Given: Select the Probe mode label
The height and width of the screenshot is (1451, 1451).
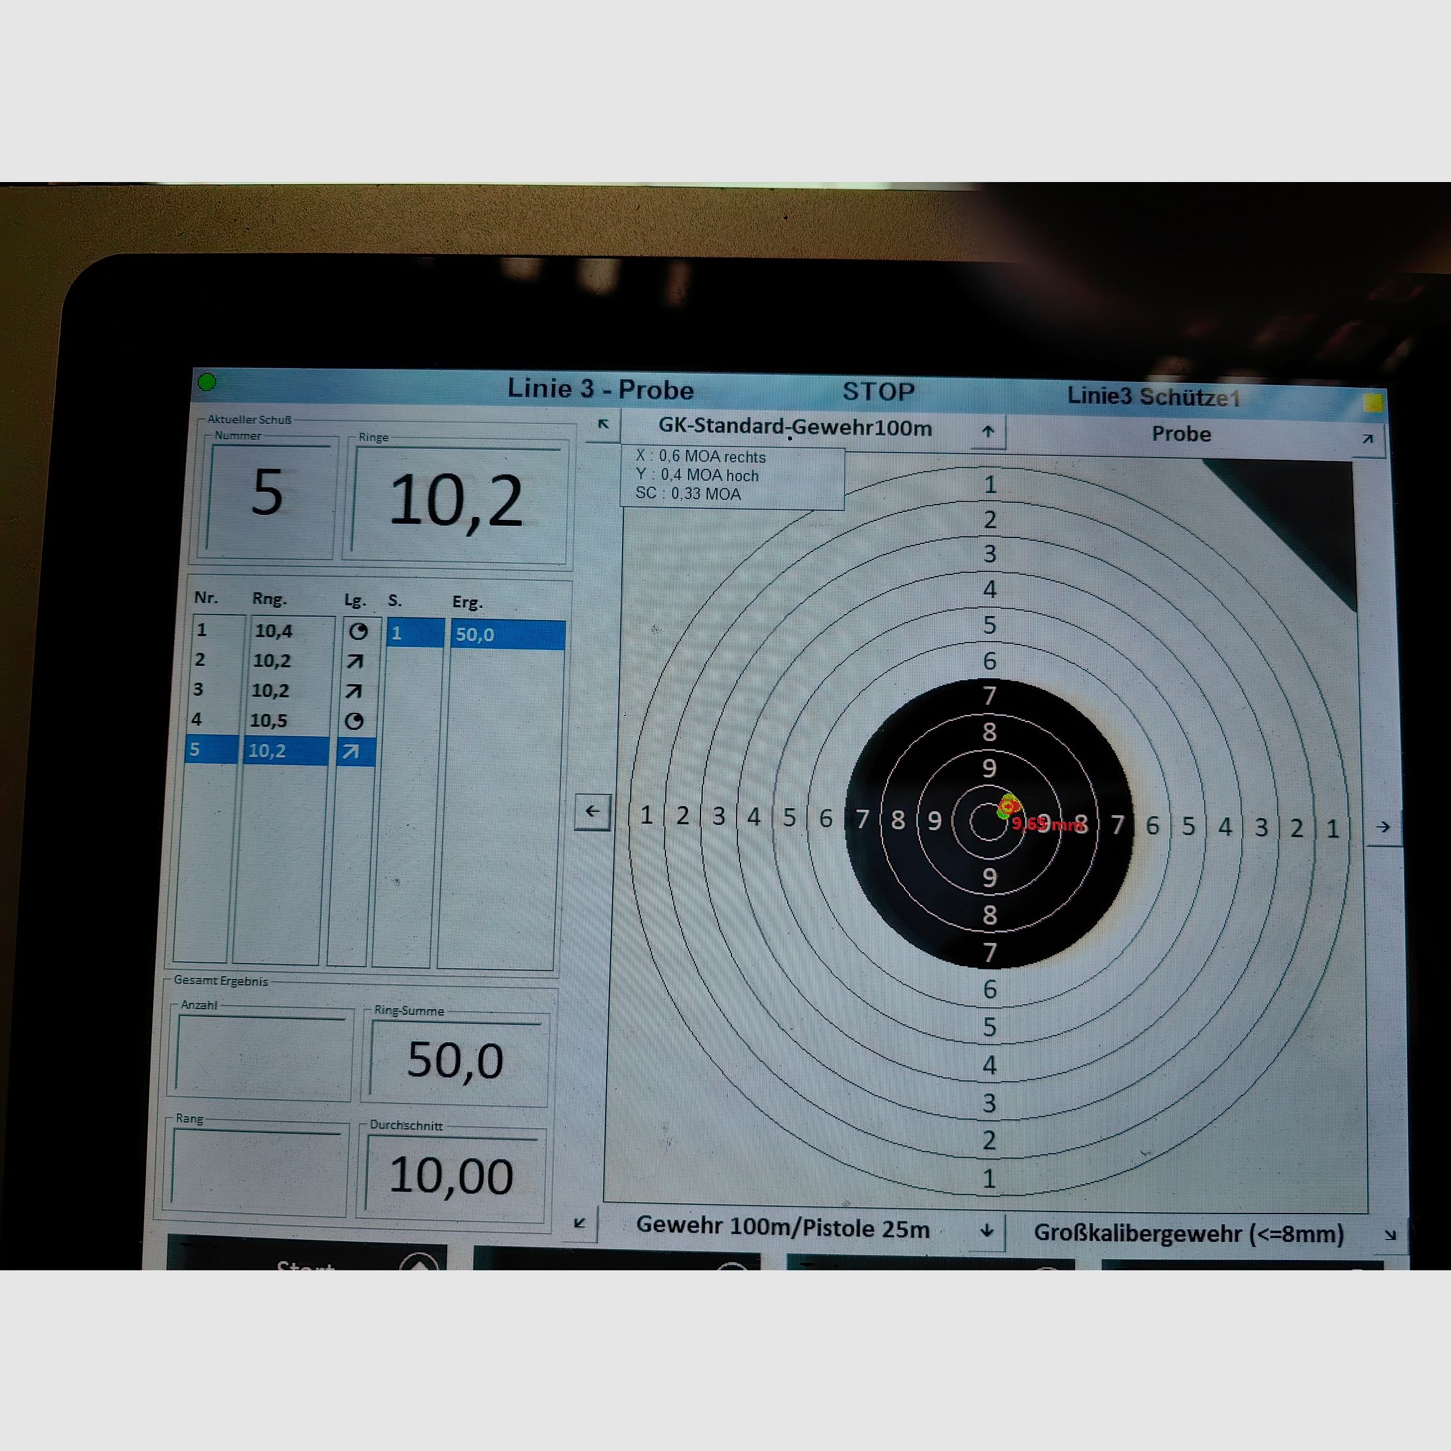Looking at the screenshot, I should pos(1181,434).
